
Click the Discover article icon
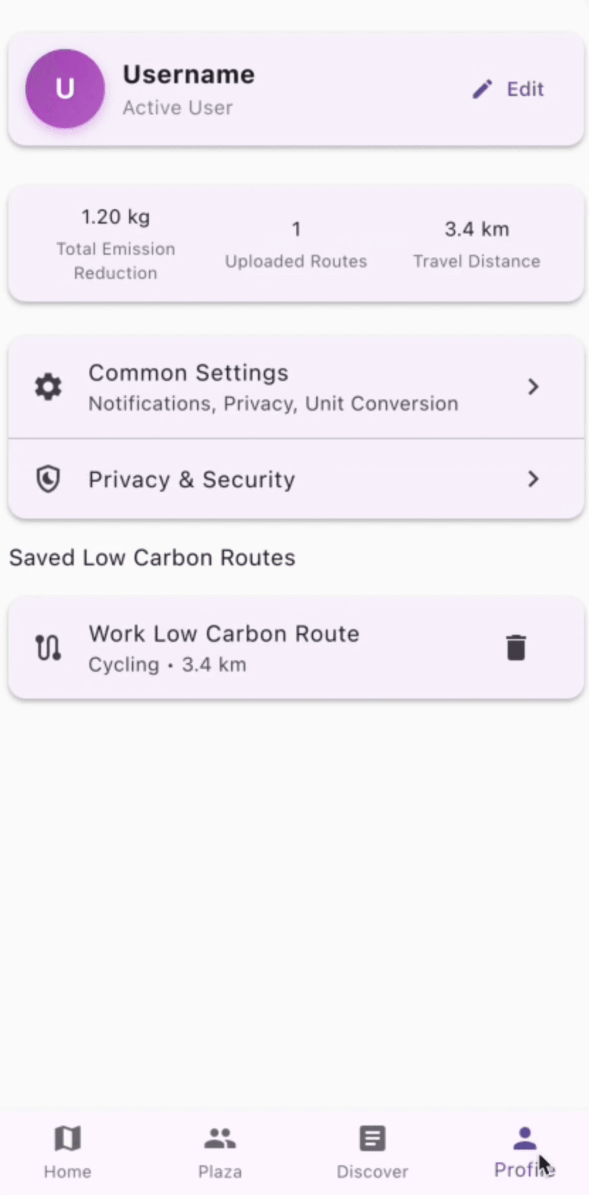point(372,1139)
